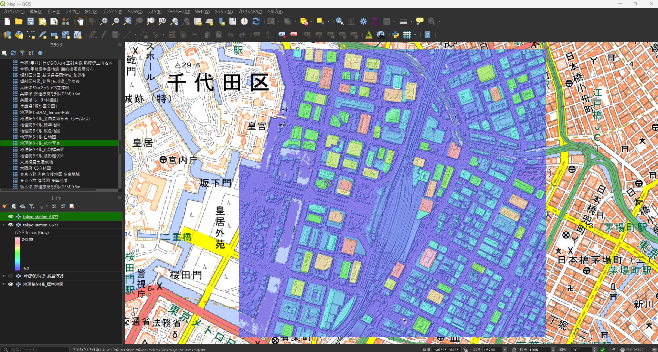The width and height of the screenshot is (658, 352).
Task: Zoom to native resolution (1:1)
Action: pos(162,21)
